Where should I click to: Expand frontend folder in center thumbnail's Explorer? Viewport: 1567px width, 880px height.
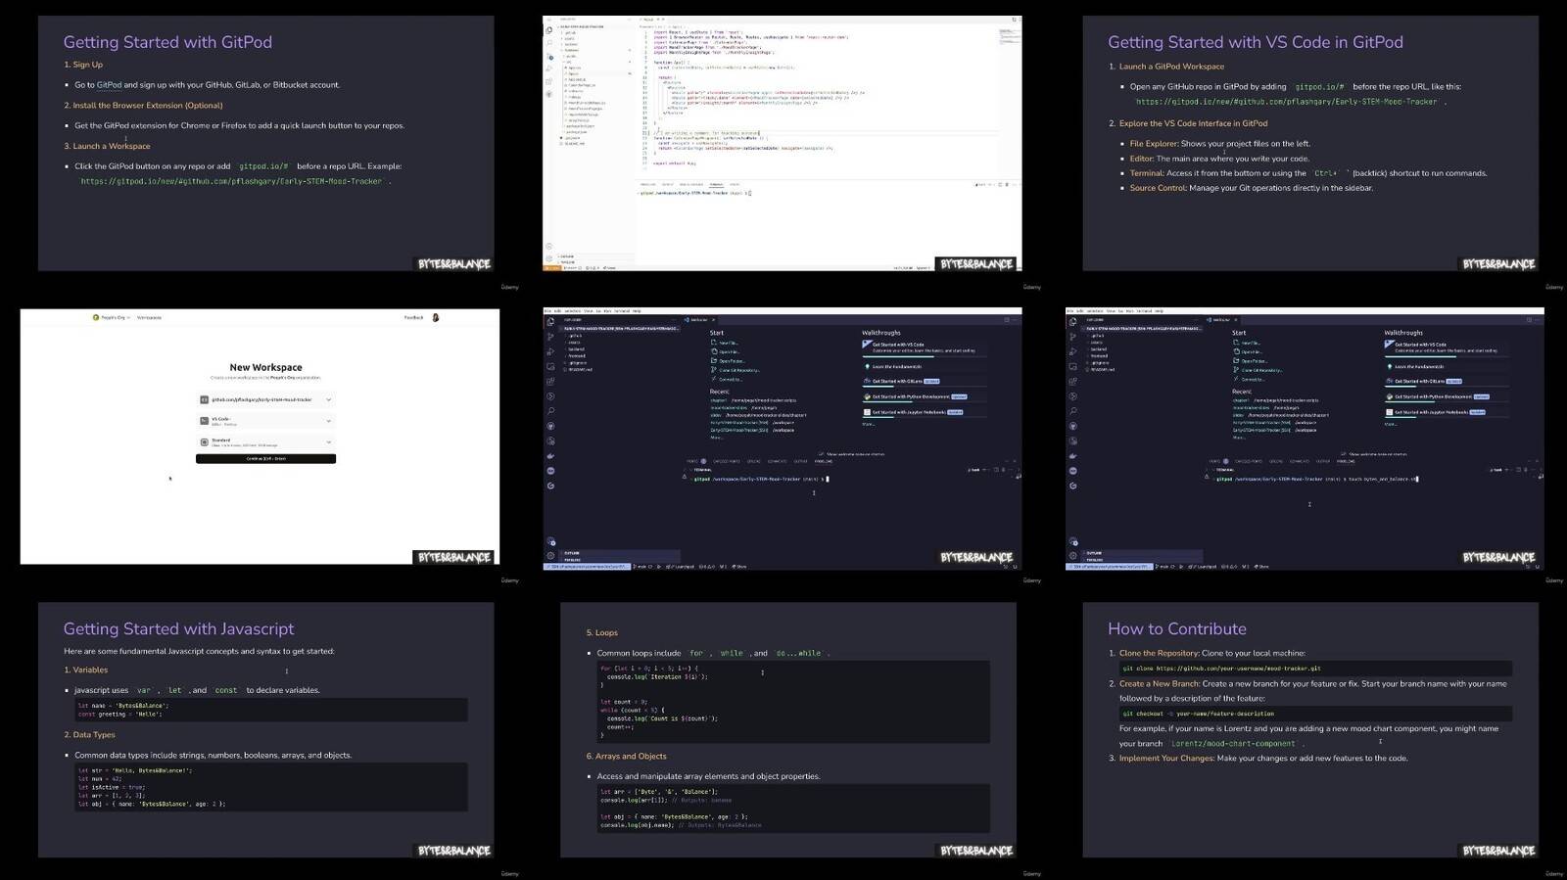tap(575, 355)
